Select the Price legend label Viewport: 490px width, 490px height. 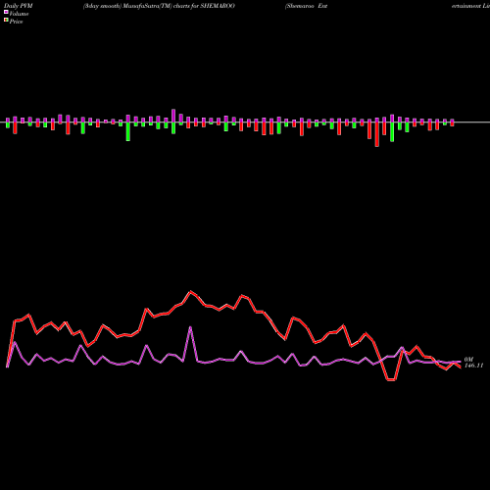click(16, 22)
